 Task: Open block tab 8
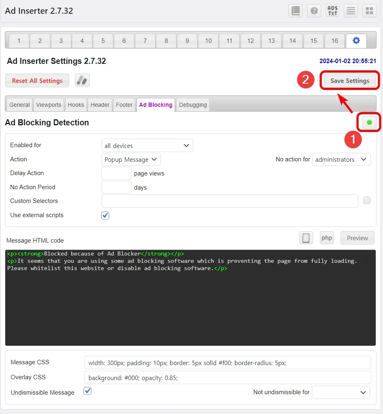[166, 41]
